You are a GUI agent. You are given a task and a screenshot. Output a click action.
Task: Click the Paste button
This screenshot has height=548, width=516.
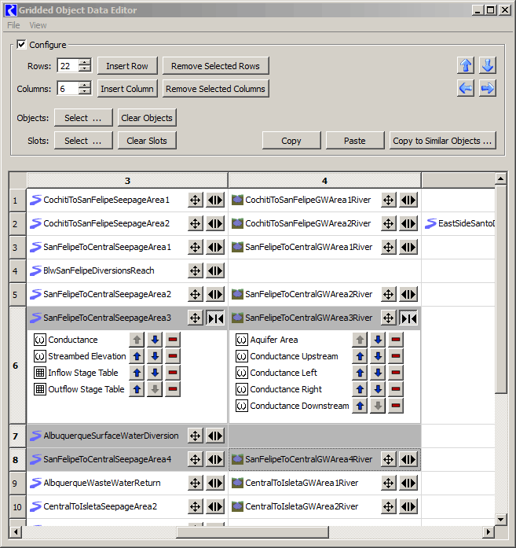pos(355,141)
